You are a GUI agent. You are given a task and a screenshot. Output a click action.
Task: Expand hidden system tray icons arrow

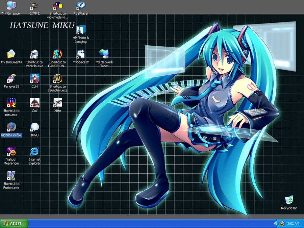276,224
